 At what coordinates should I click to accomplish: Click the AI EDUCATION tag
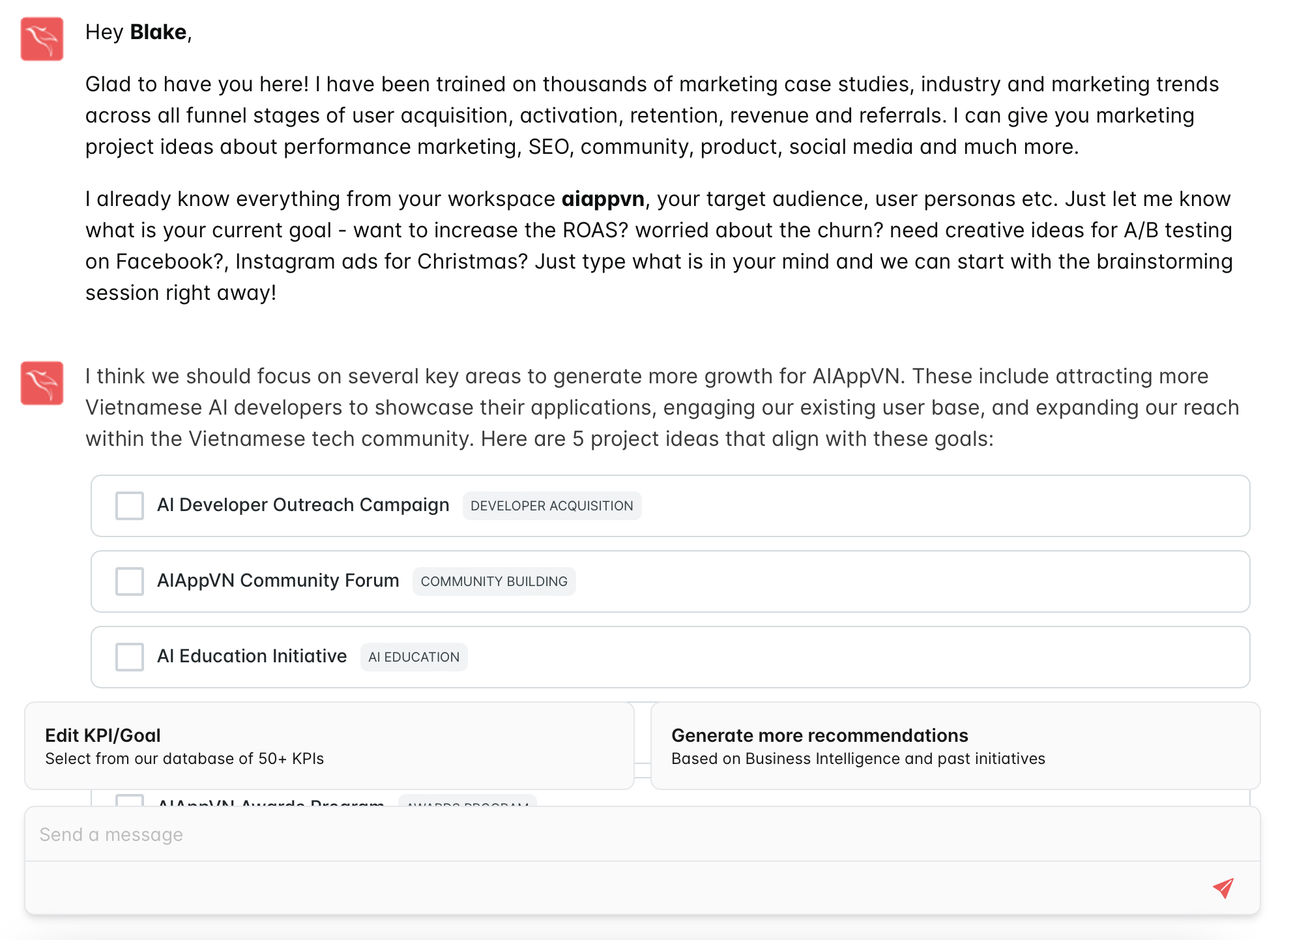(x=414, y=657)
